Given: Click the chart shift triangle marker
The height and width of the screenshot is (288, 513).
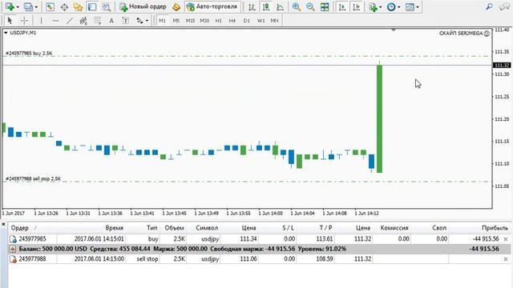Looking at the screenshot, I should point(394,30).
